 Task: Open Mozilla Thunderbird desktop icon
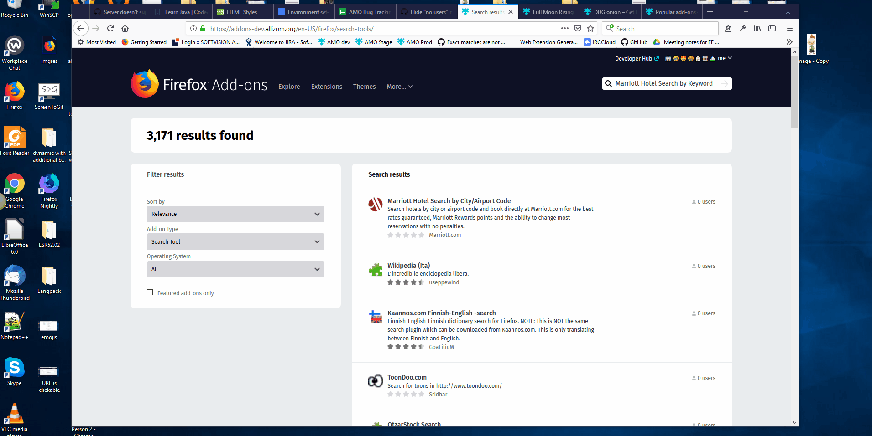coord(14,282)
